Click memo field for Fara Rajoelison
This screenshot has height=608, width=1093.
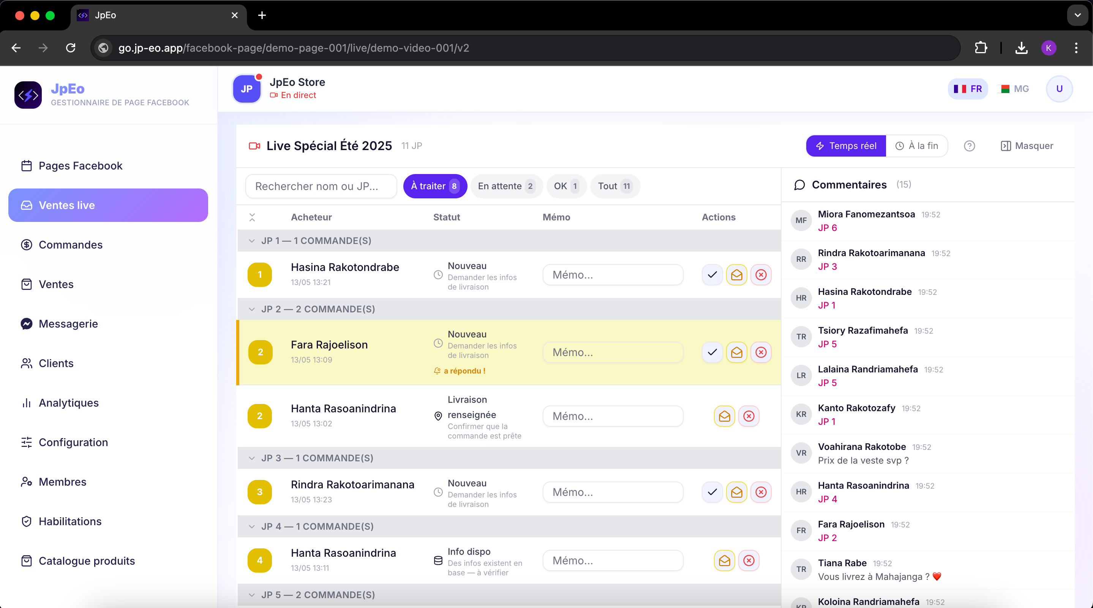(x=613, y=352)
